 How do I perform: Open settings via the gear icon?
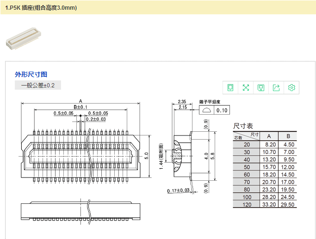(291, 87)
